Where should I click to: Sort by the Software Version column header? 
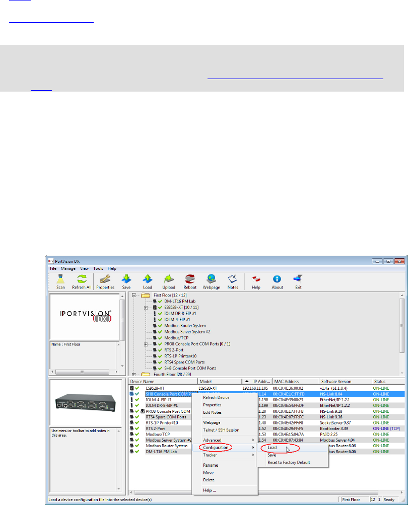[346, 381]
